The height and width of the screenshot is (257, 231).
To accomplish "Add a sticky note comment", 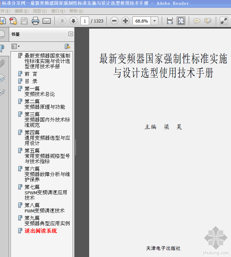I will [x=197, y=21].
